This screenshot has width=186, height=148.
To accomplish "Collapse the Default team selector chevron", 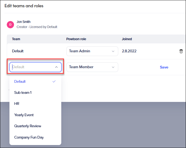I will [56, 67].
